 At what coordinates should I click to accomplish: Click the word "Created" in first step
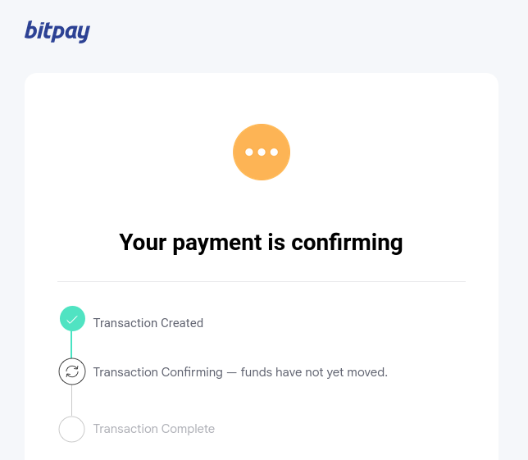click(x=182, y=323)
